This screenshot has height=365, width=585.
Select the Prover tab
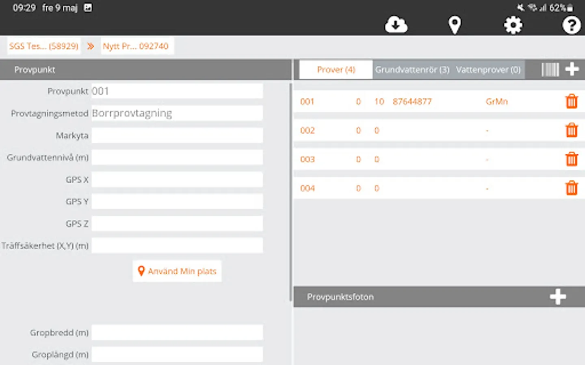335,69
